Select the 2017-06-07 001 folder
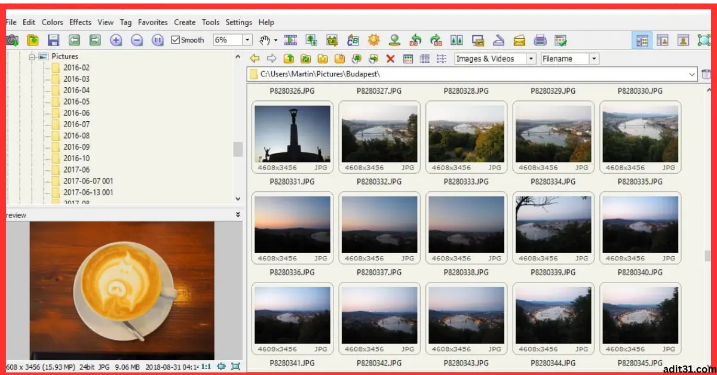This screenshot has width=717, height=375. click(88, 181)
